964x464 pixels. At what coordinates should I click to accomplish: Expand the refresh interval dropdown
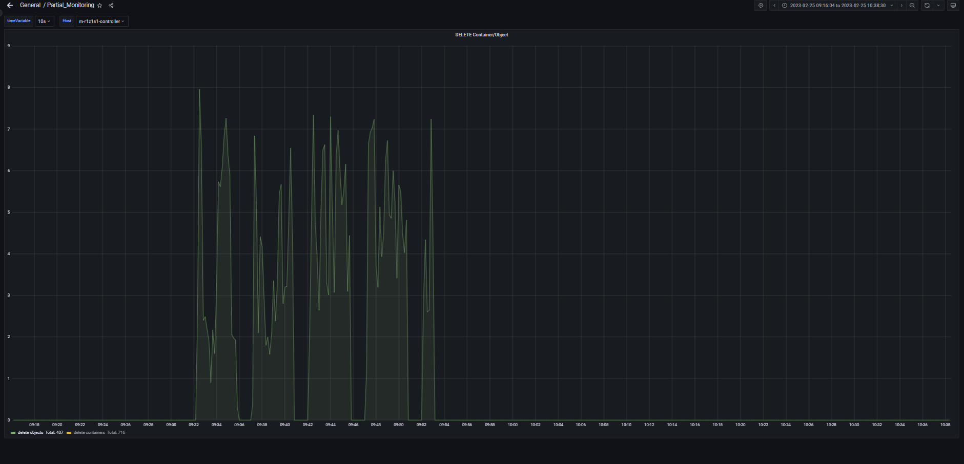pos(938,6)
